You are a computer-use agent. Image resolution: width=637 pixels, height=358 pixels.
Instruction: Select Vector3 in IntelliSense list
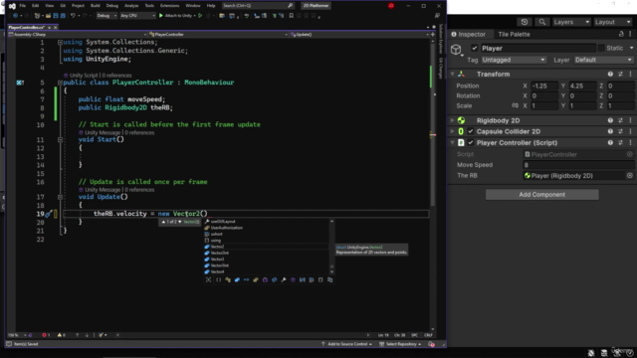click(267, 259)
